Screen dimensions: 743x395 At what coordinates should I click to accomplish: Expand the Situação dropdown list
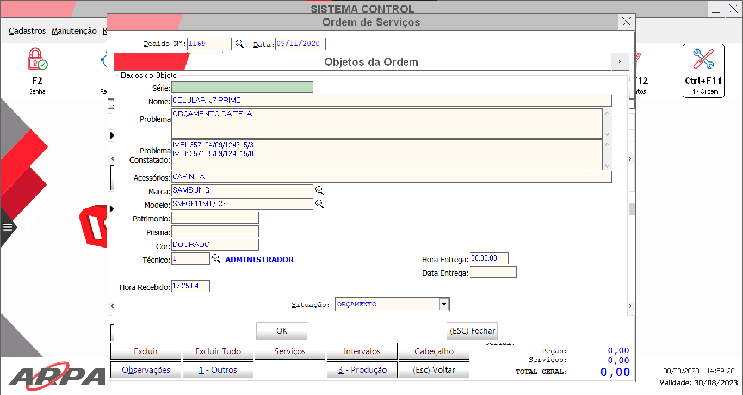pyautogui.click(x=444, y=304)
